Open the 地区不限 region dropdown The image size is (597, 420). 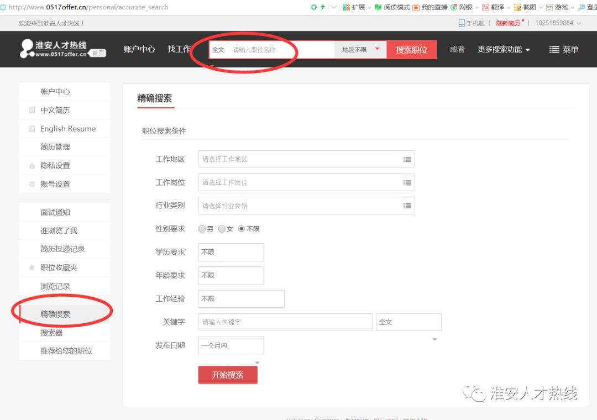pyautogui.click(x=360, y=49)
